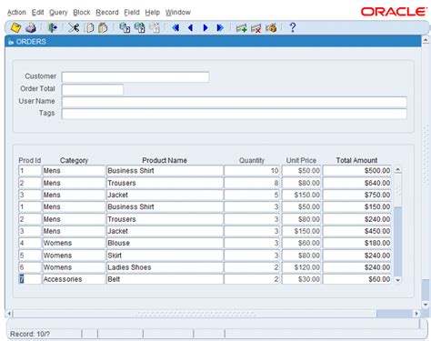Click records scrollbar up arrow
Image resolution: width=431 pixels, height=341 pixels.
tap(398, 170)
